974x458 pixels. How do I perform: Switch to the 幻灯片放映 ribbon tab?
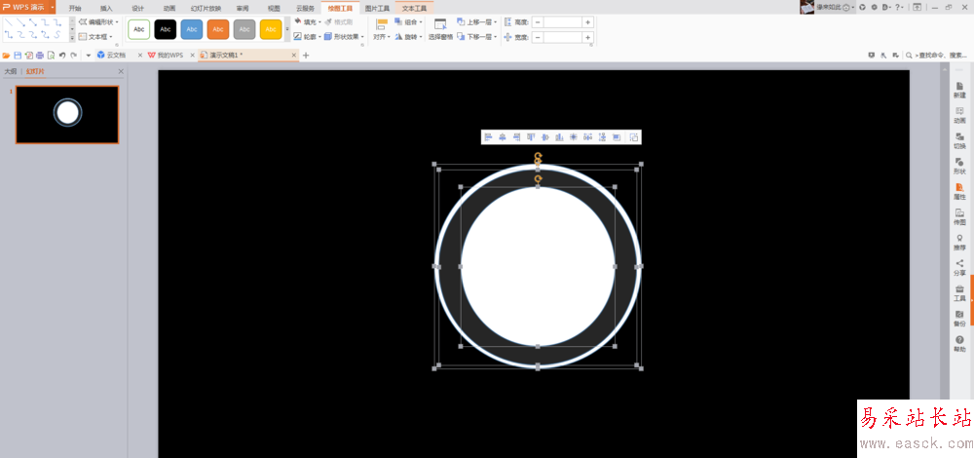point(206,8)
